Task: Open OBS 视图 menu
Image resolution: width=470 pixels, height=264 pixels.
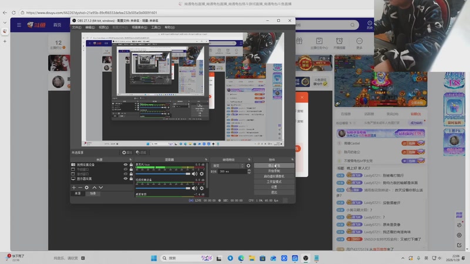Action: click(x=104, y=27)
